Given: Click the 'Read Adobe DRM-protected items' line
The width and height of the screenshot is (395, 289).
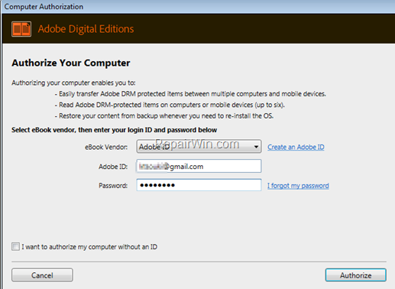Looking at the screenshot, I should (170, 105).
